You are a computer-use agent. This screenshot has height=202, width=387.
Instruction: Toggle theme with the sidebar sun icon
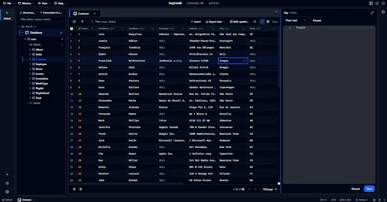pyautogui.click(x=7, y=183)
